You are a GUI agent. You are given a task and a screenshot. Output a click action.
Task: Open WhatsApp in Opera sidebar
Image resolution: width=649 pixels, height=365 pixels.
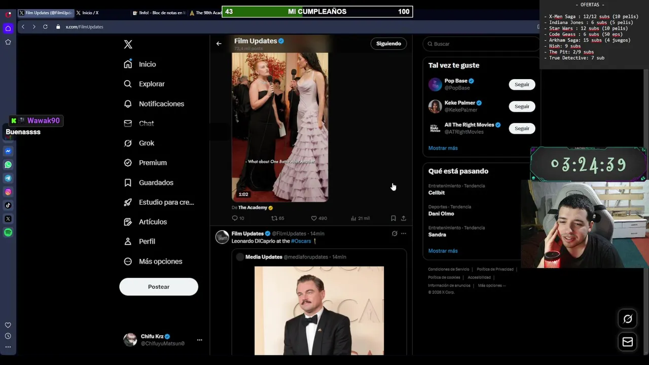pyautogui.click(x=8, y=165)
